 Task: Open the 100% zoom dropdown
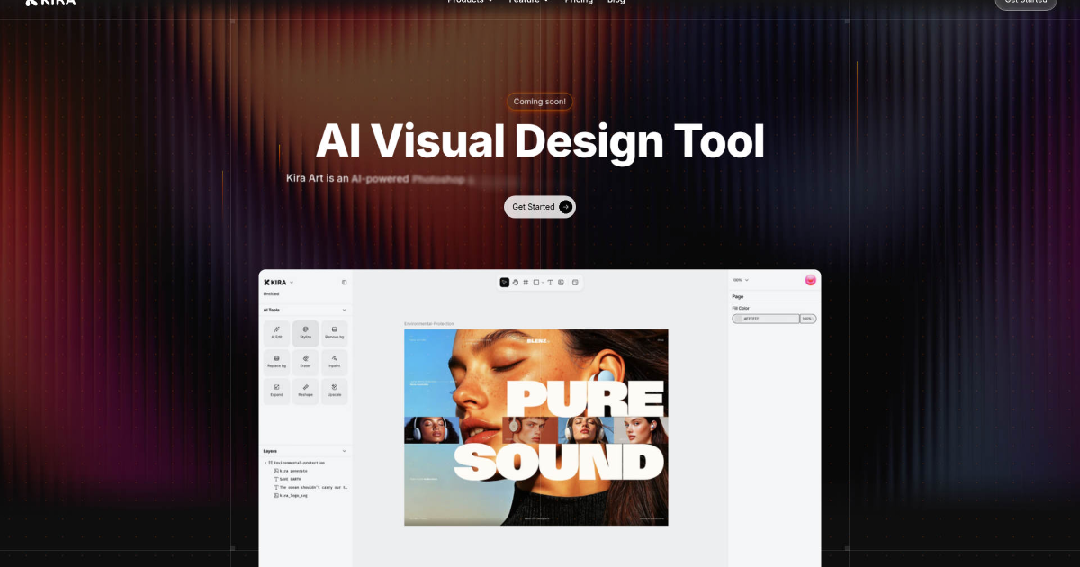[x=740, y=280]
